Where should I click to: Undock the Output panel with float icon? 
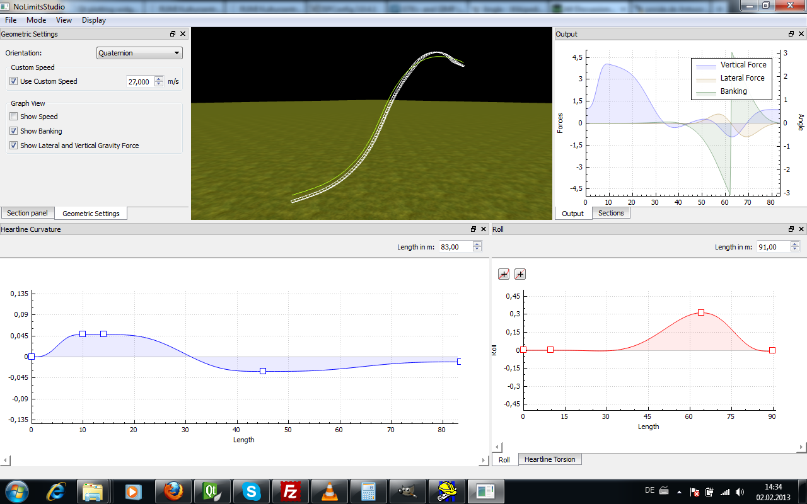(x=791, y=34)
